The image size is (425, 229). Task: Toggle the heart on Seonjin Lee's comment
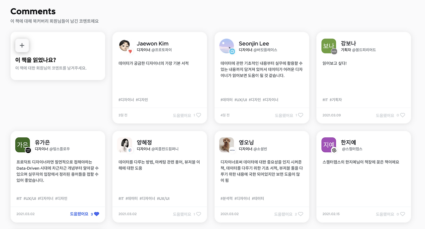(301, 115)
